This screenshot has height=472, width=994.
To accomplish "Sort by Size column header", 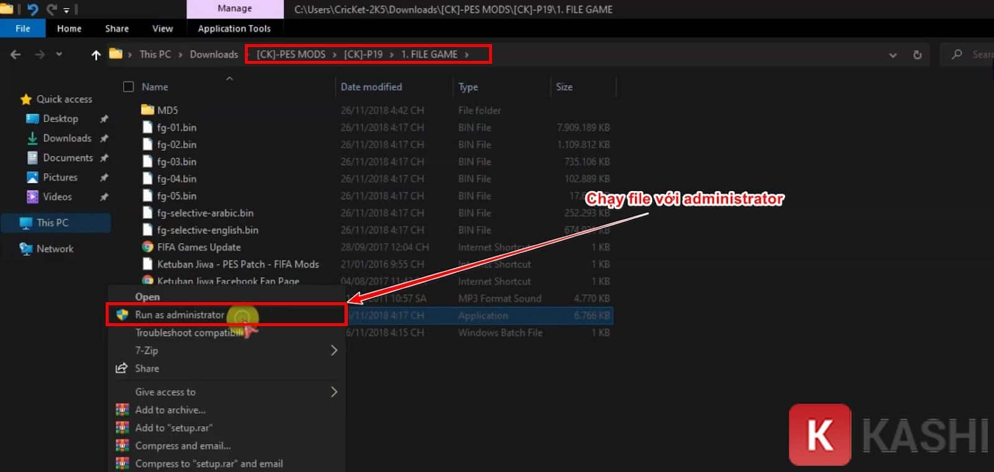I will pos(564,87).
